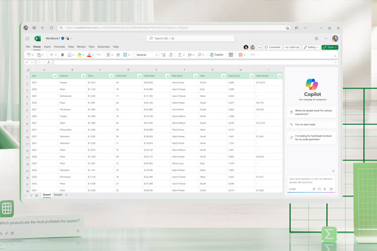Screen dimensions: 377x251
Task: Click the Paste clipboard icon
Action: coord(39,55)
